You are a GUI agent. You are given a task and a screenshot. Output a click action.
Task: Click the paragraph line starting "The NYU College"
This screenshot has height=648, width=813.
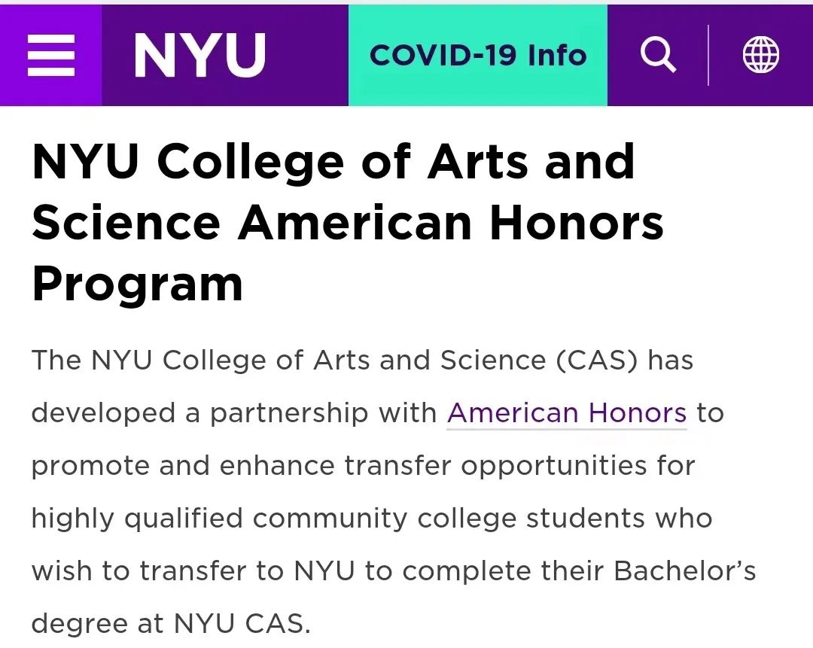click(x=362, y=361)
